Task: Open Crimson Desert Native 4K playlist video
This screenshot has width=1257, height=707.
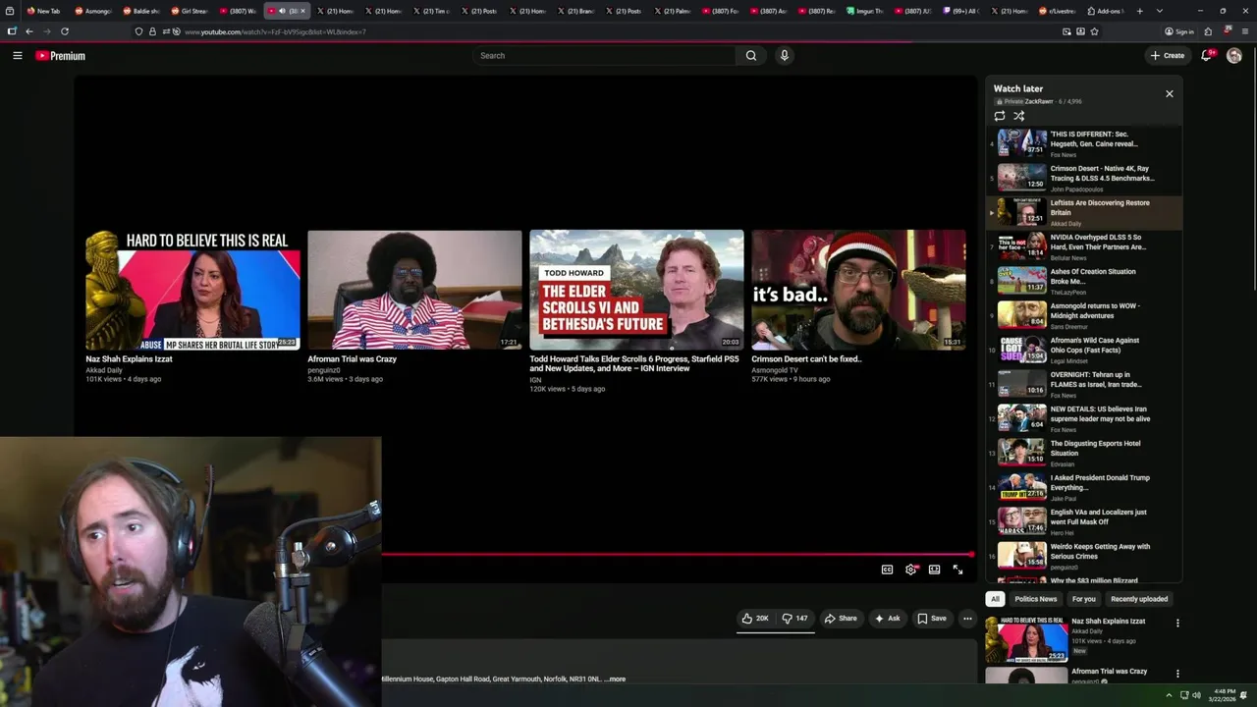Action: point(1085,177)
